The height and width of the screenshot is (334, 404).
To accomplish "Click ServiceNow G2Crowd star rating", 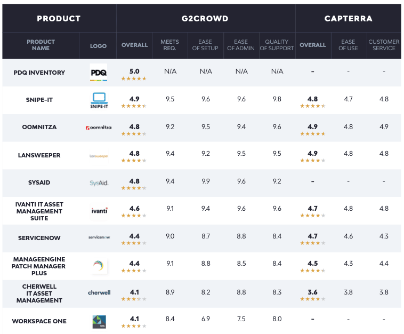I will pyautogui.click(x=134, y=243).
